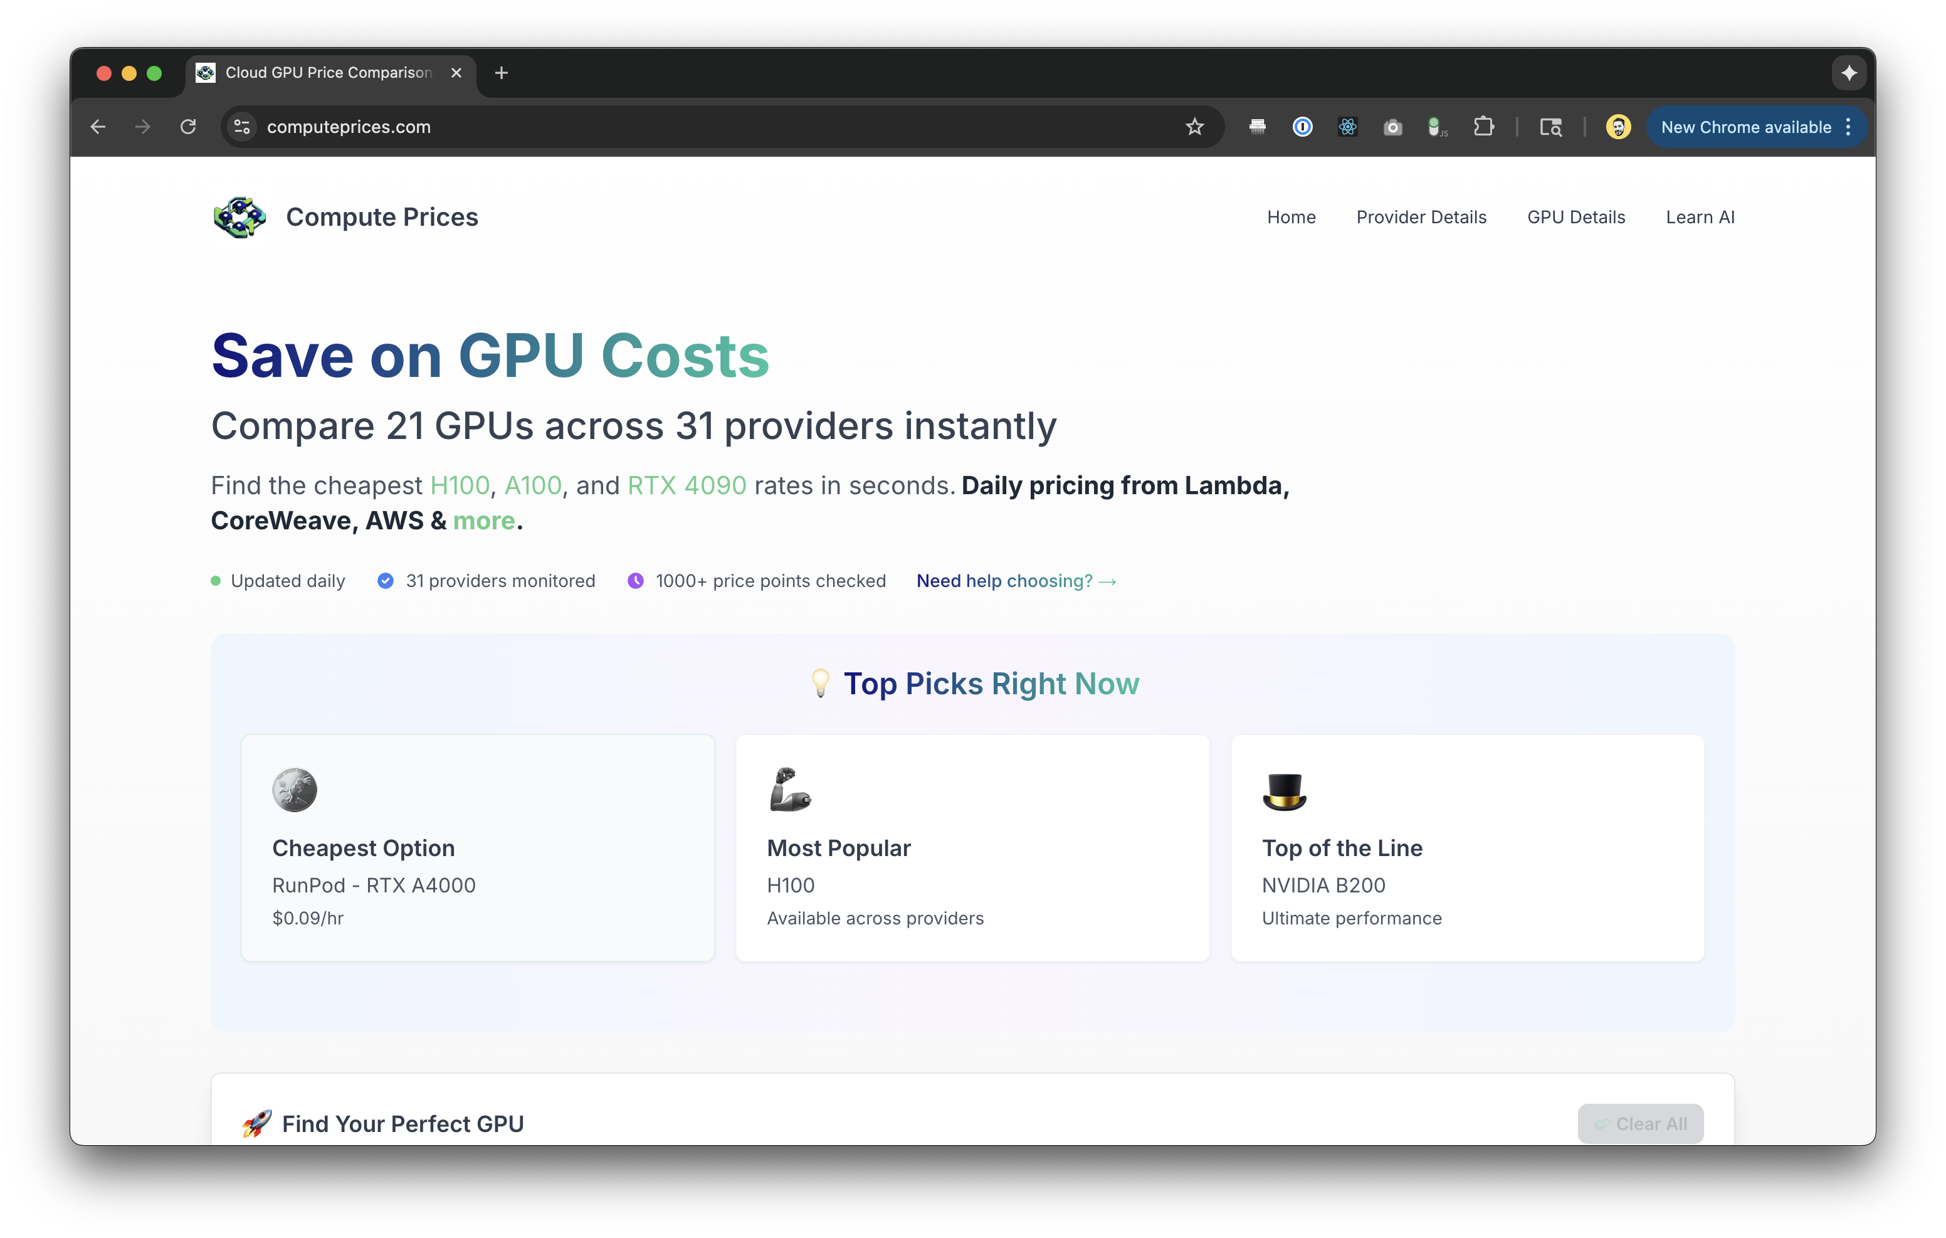This screenshot has width=1946, height=1238.
Task: Click the Compute Prices site title
Action: [x=382, y=217]
